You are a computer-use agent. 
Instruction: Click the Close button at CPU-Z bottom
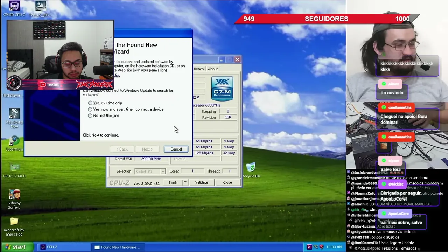coord(227,182)
